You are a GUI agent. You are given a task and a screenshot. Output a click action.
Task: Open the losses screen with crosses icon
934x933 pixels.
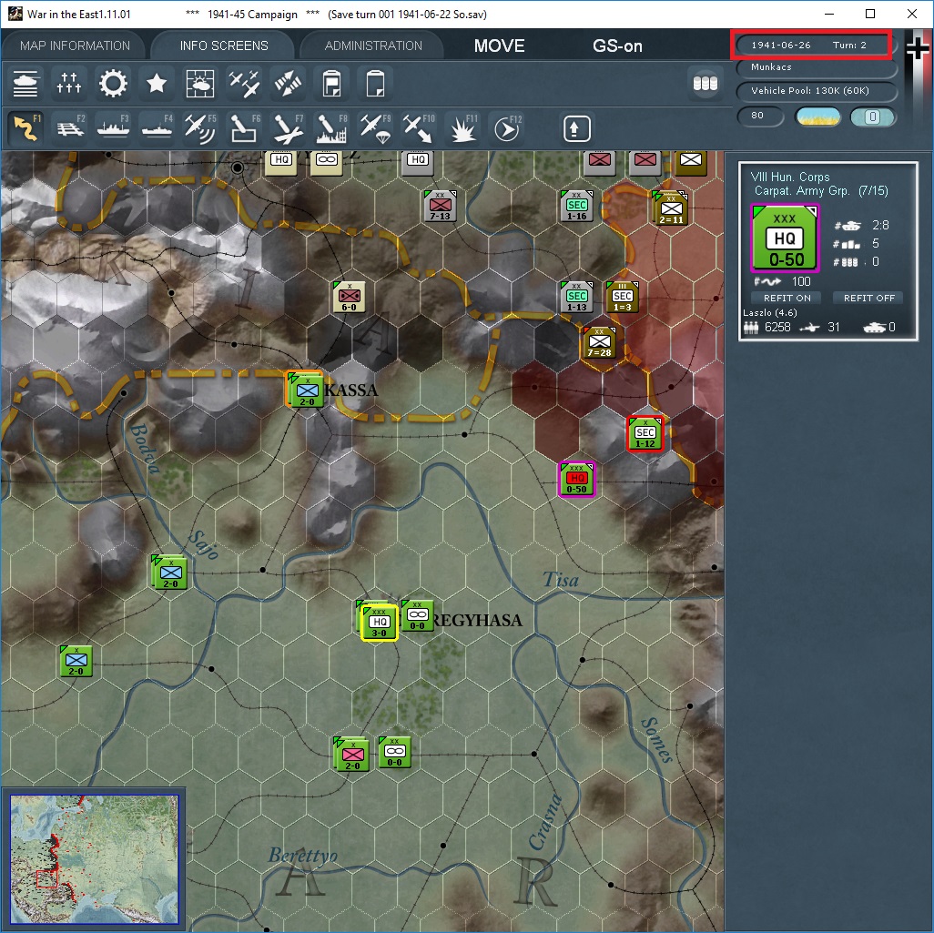(x=69, y=84)
